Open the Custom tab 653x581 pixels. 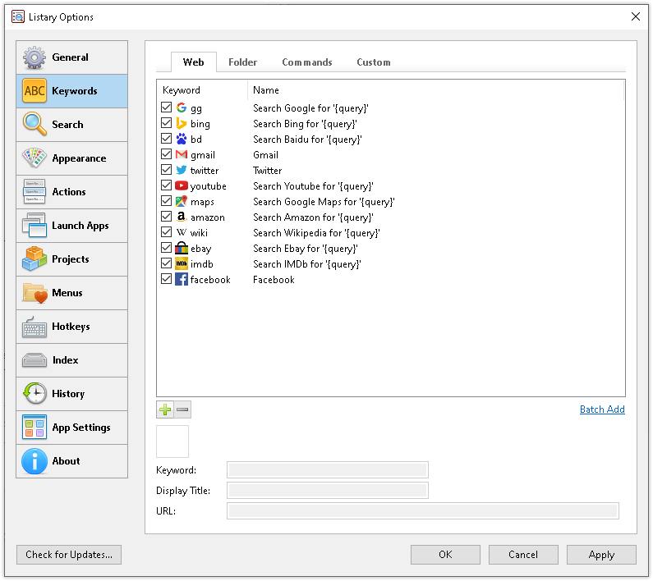[373, 62]
